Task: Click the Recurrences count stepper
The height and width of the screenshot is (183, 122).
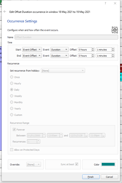Action: [x=39, y=141]
